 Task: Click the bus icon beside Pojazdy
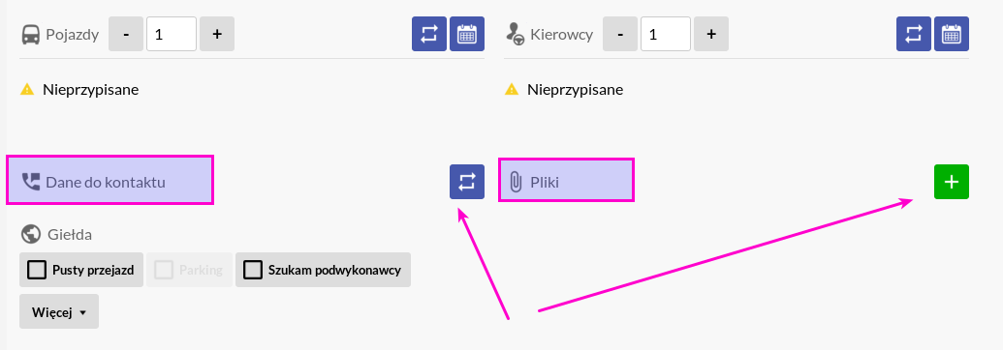point(30,35)
